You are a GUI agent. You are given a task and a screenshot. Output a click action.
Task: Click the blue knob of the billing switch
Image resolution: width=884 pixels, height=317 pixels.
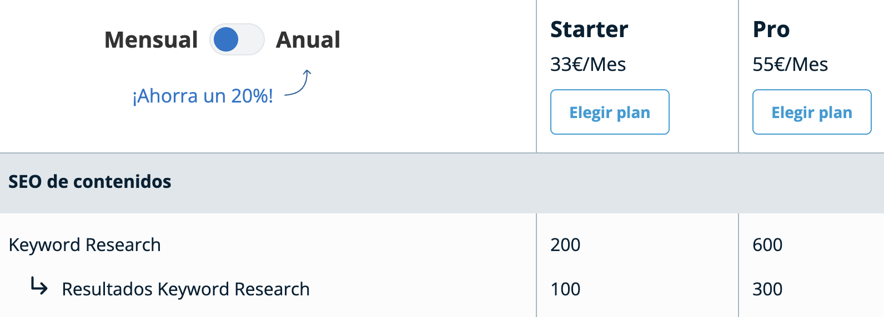[x=226, y=40]
